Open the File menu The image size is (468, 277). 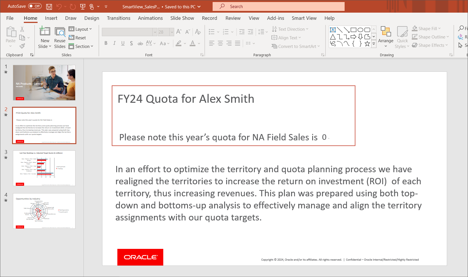point(10,18)
